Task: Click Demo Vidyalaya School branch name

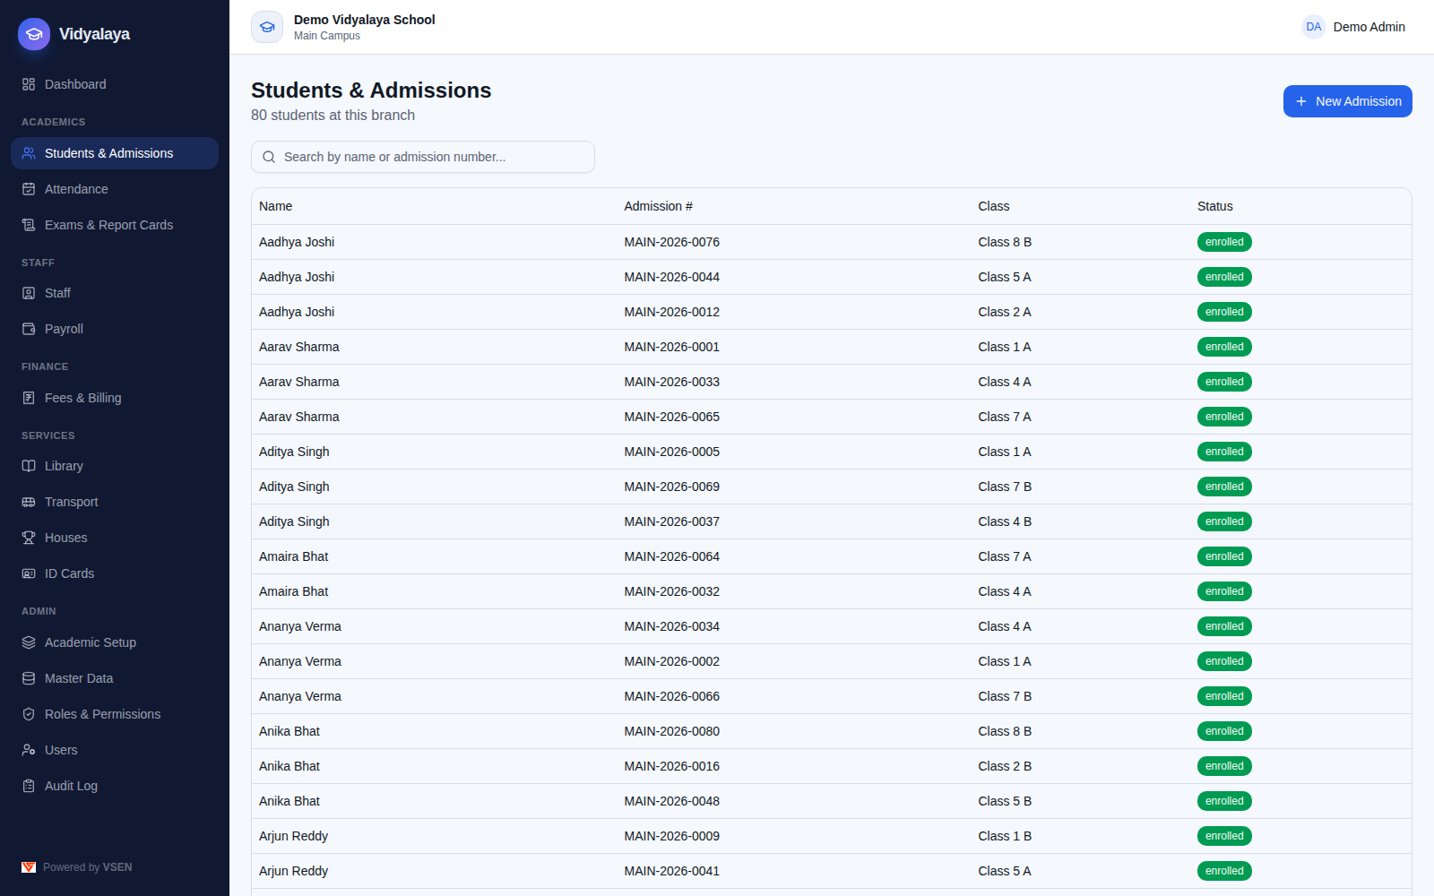Action: coord(365,20)
